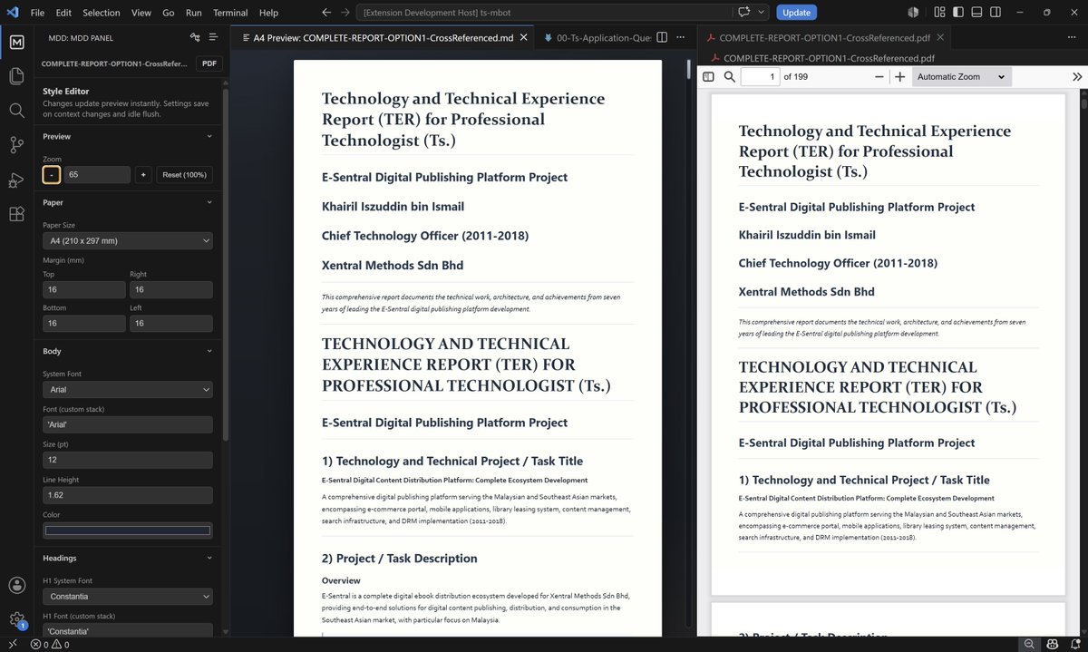Toggle primary side bar visibility
Viewport: 1088px width, 652px height.
coord(957,13)
